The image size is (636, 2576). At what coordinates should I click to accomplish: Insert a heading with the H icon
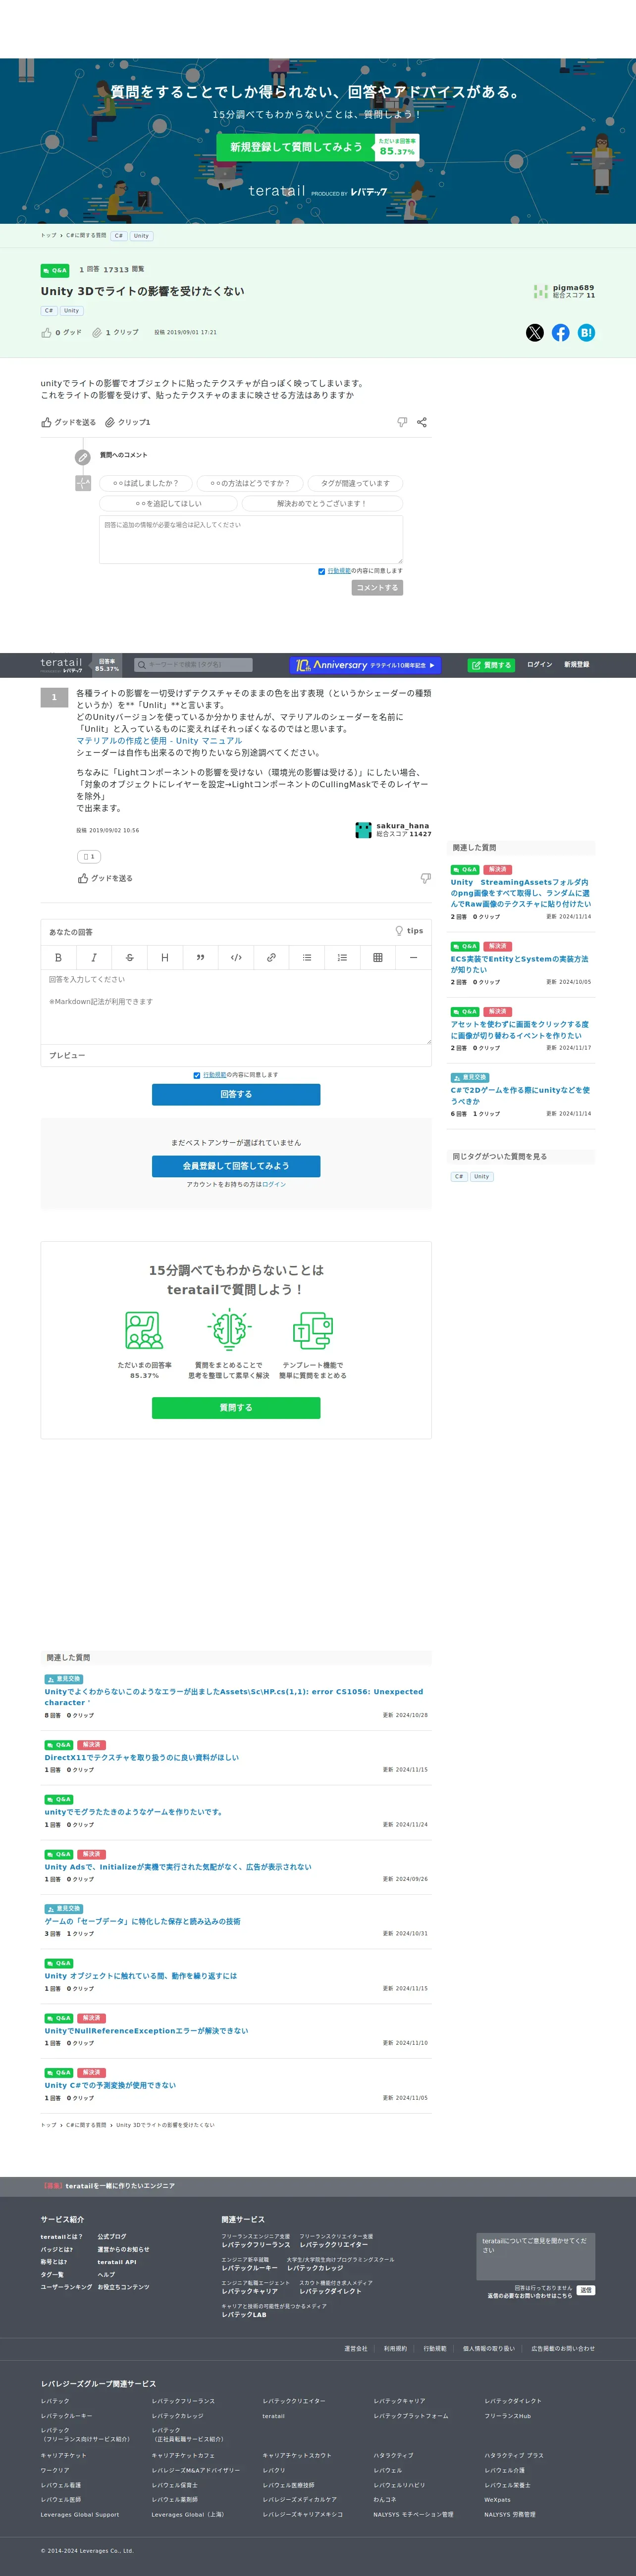pos(165,957)
